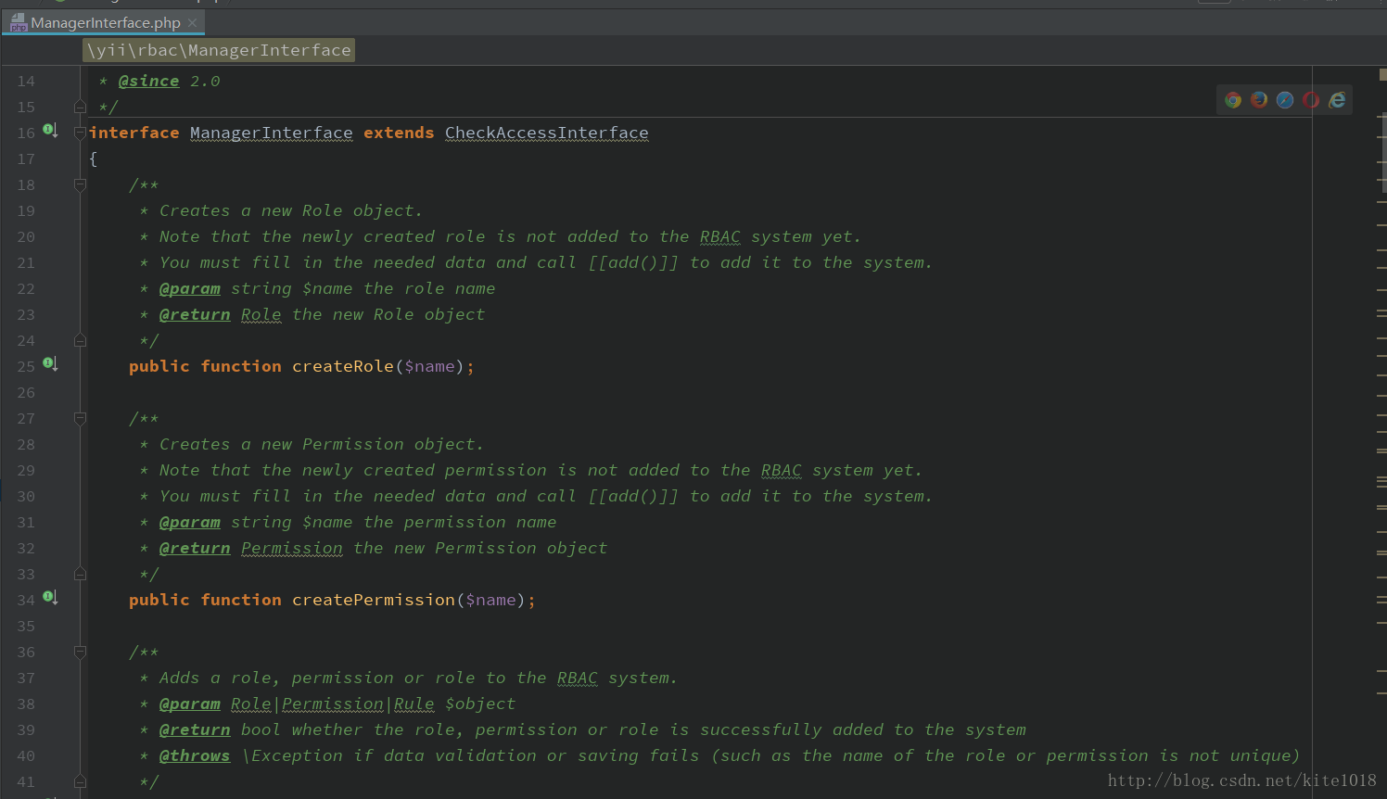Click the createPermission function name
This screenshot has height=799, width=1387.
tap(374, 601)
